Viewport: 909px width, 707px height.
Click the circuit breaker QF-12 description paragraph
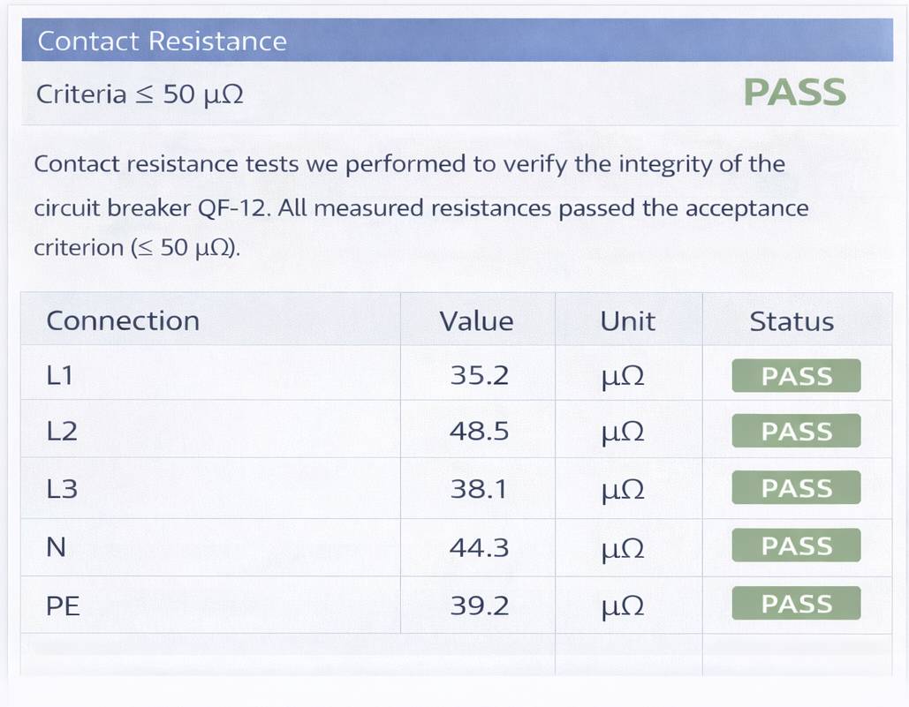pos(420,208)
